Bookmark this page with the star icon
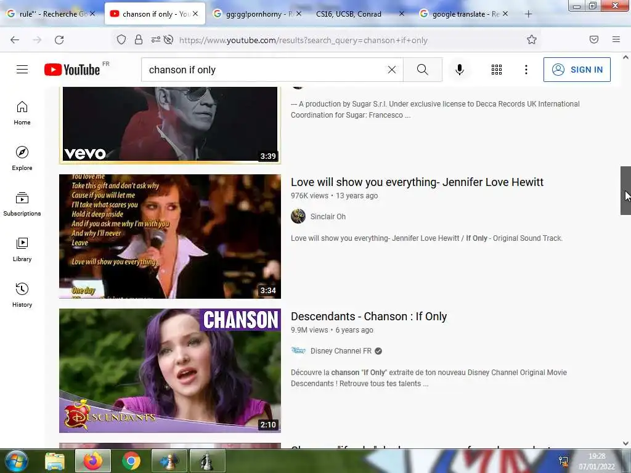Viewport: 631px width, 473px height. pyautogui.click(x=532, y=39)
